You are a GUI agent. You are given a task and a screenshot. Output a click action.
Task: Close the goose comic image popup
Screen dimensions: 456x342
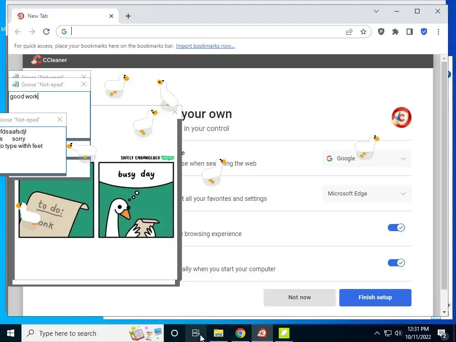click(175, 112)
